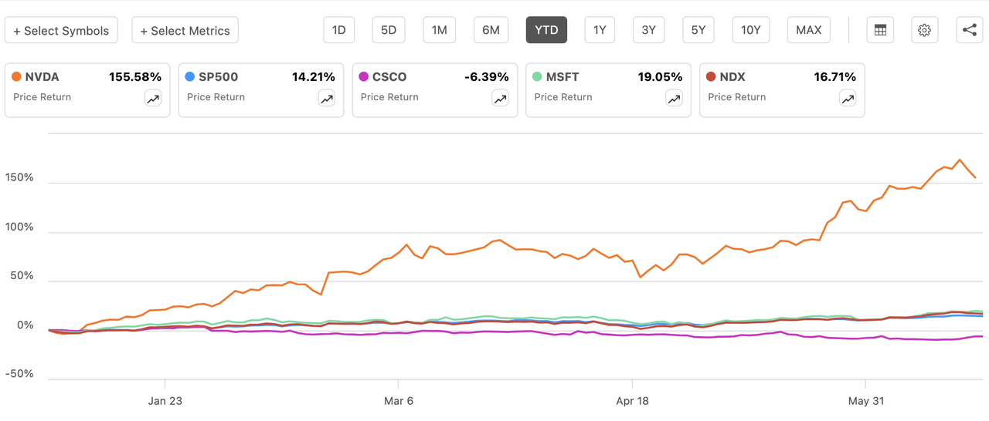Click MSFT card trend arrow icon
This screenshot has height=421, width=989.
(675, 98)
